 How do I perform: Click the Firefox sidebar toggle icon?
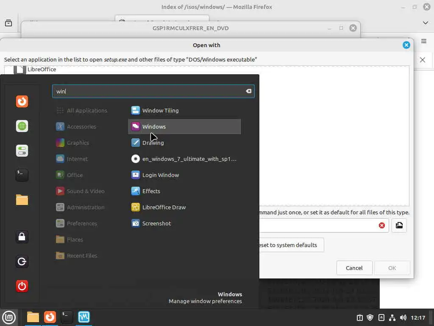[x=8, y=23]
